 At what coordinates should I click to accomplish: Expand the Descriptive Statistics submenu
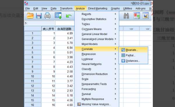coord(97,19)
